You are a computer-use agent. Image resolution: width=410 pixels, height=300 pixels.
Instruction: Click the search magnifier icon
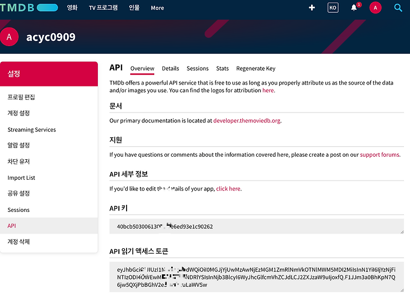click(x=398, y=8)
